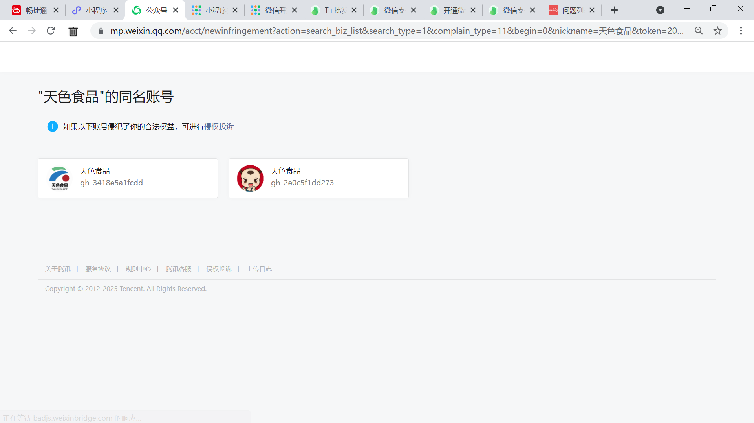This screenshot has width=754, height=423.
Task: Reload the current page
Action: pyautogui.click(x=51, y=31)
